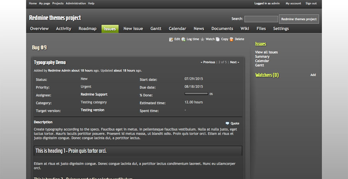Open the New issue tab
Image resolution: width=348 pixels, height=179 pixels.
tap(133, 29)
